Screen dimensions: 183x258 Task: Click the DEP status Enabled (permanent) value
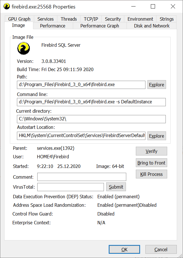[118, 197]
